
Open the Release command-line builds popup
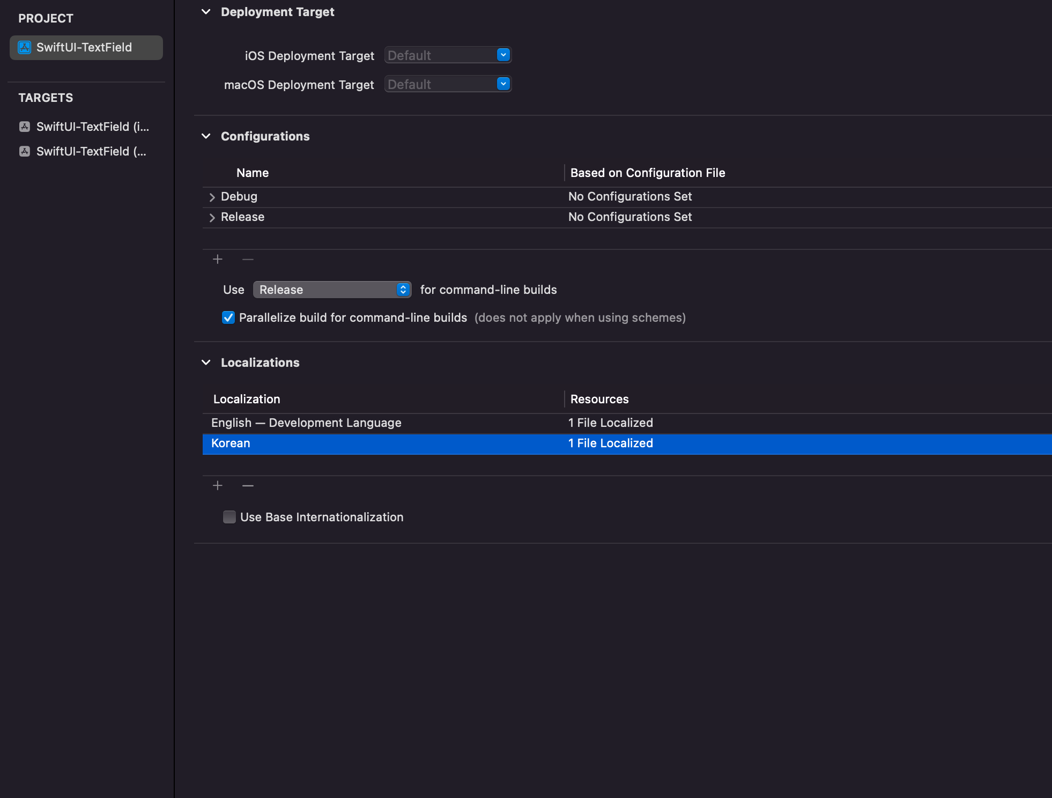(x=332, y=290)
